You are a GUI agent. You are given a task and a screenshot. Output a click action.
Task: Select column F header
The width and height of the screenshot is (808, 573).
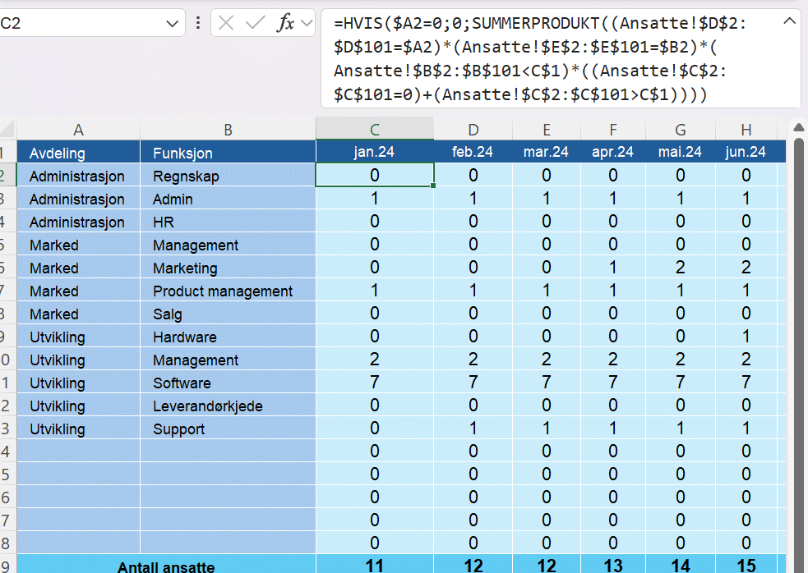(613, 129)
